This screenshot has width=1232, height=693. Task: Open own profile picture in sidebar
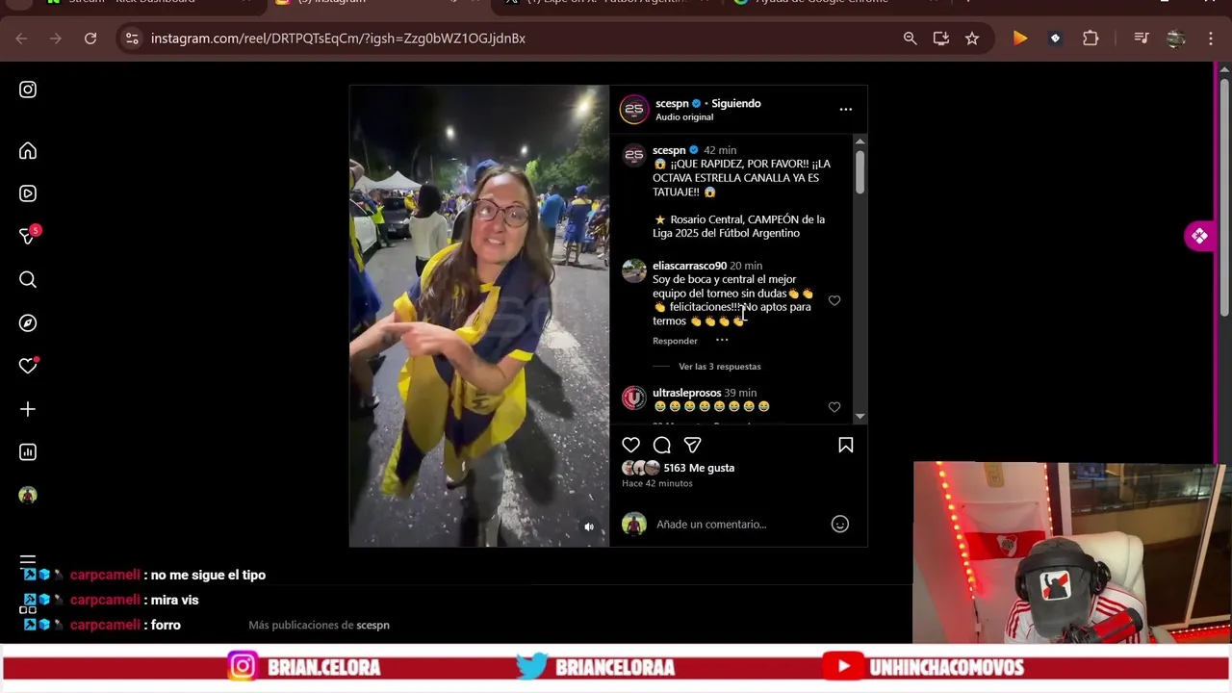(x=28, y=495)
